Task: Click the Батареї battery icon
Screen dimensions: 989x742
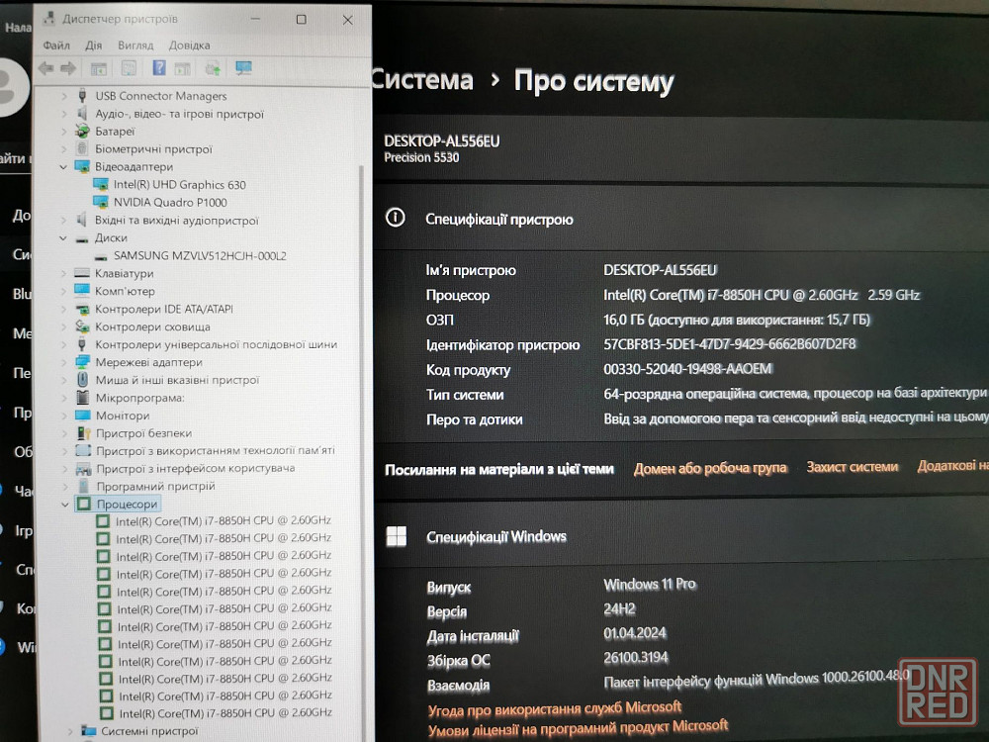Action: (82, 132)
